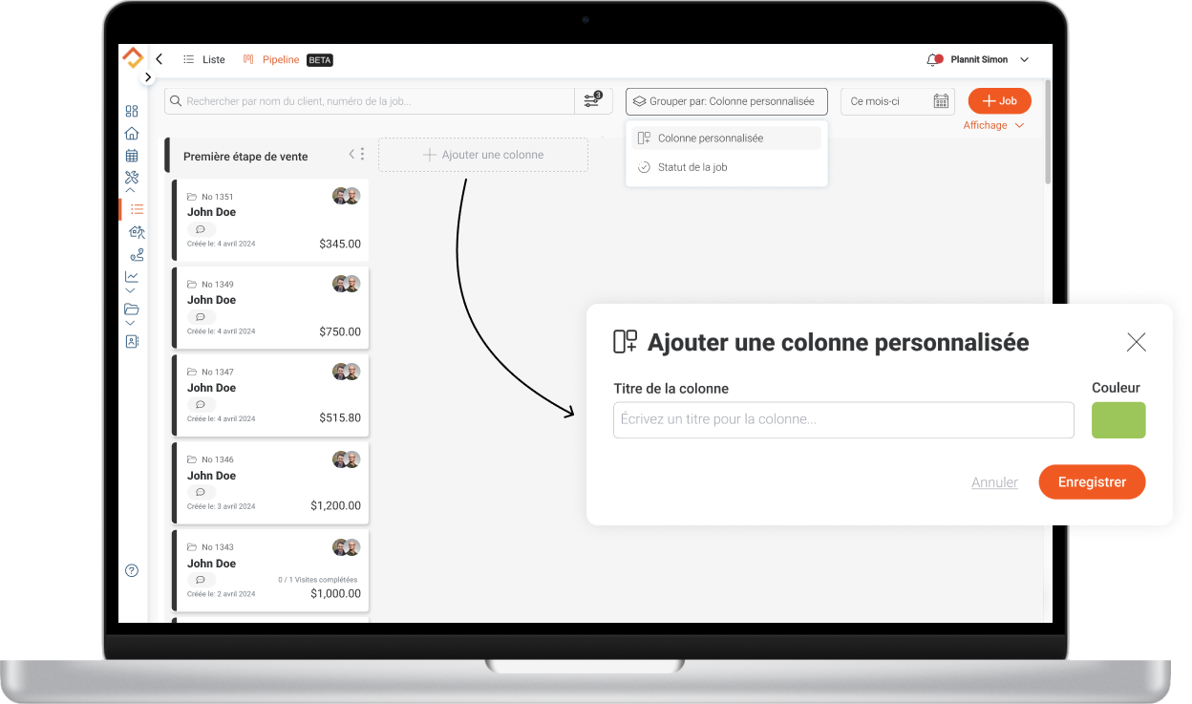Viewport: 1192px width, 704px height.
Task: Click the Annuler link
Action: coord(994,482)
